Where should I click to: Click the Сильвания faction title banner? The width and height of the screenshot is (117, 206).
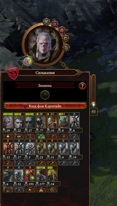(x=45, y=73)
